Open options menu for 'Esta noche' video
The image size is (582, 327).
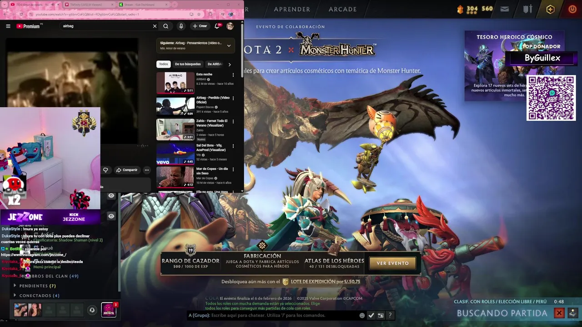click(x=233, y=75)
